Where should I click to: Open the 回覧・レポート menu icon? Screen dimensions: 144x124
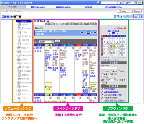coord(19,56)
